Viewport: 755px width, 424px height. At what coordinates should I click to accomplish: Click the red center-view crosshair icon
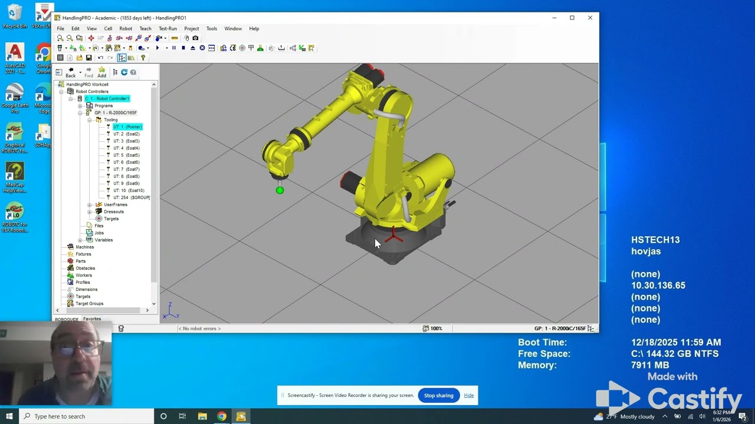91,38
